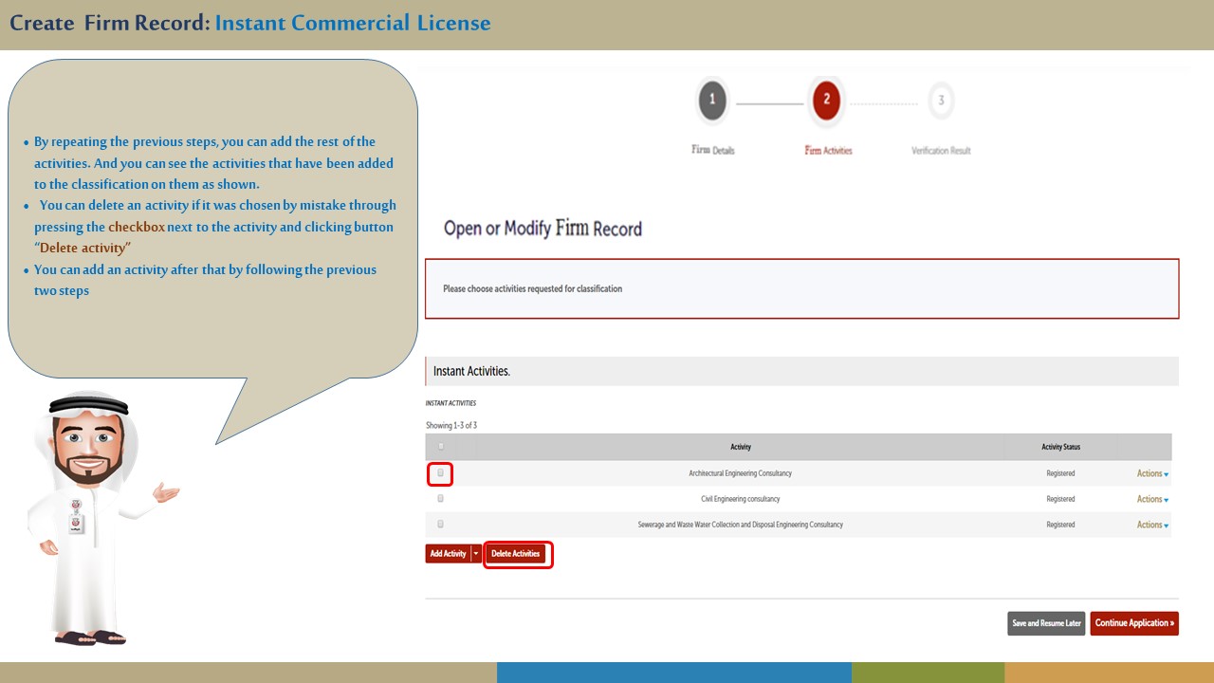Select the Architectural Engineering Consultancy checkbox

pyautogui.click(x=440, y=472)
